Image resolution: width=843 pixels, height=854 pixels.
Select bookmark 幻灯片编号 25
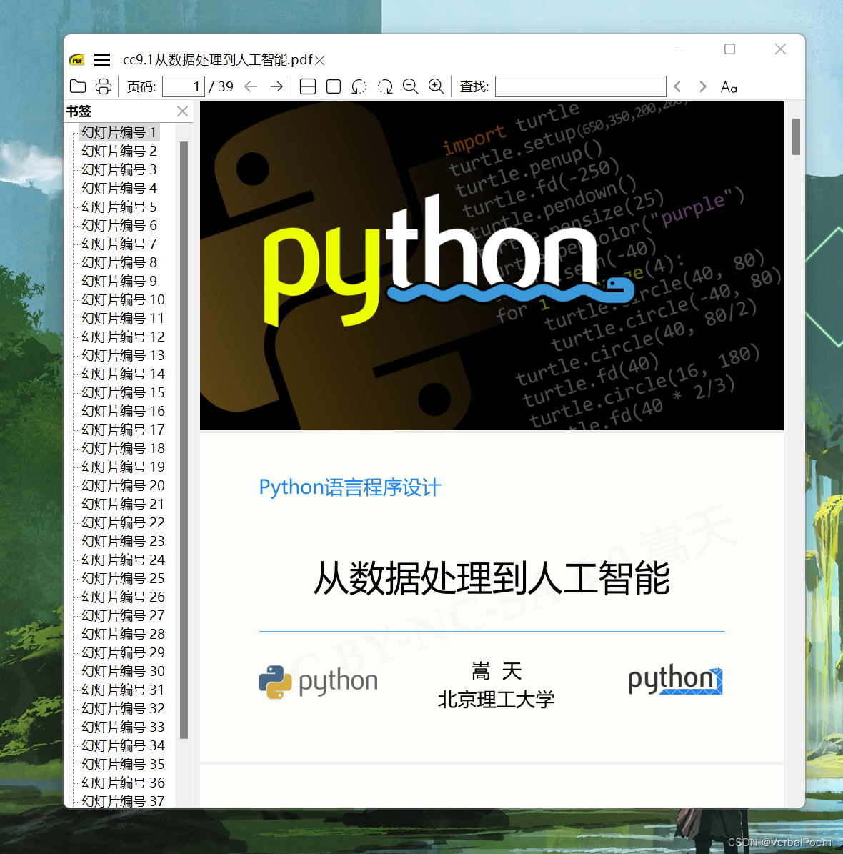pos(123,578)
